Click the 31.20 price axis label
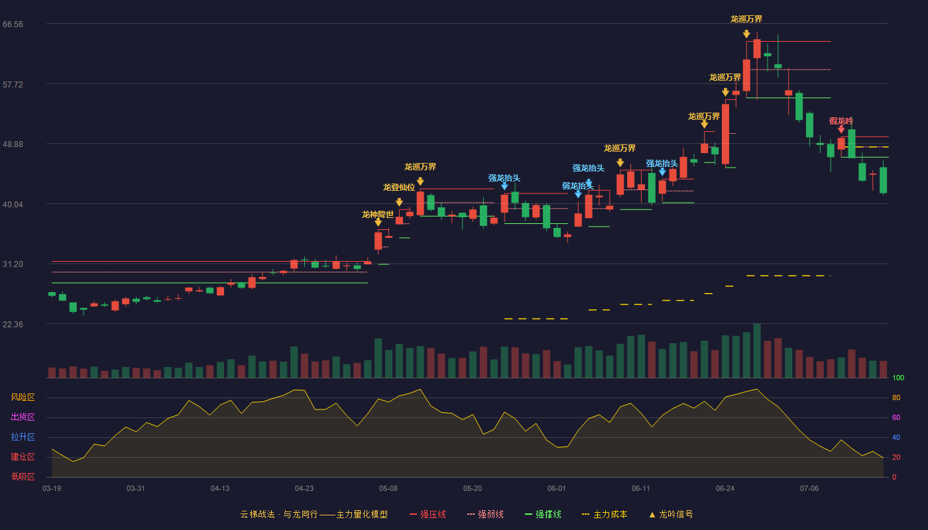Viewport: 928px width, 530px height. (x=13, y=264)
